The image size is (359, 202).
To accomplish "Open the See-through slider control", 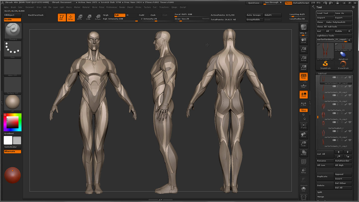I will [x=272, y=3].
